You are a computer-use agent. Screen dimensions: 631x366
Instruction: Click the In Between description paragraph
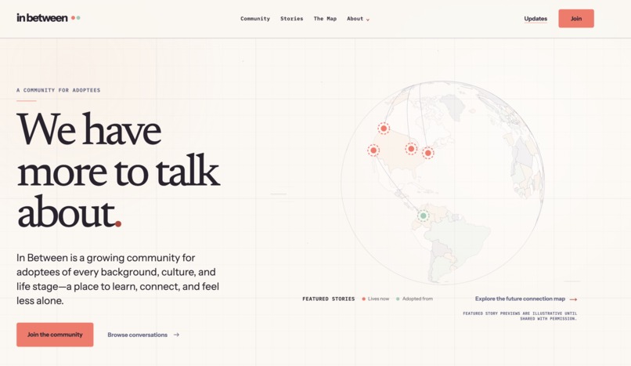point(118,279)
